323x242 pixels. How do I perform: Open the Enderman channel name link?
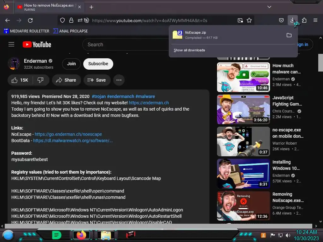(x=35, y=61)
